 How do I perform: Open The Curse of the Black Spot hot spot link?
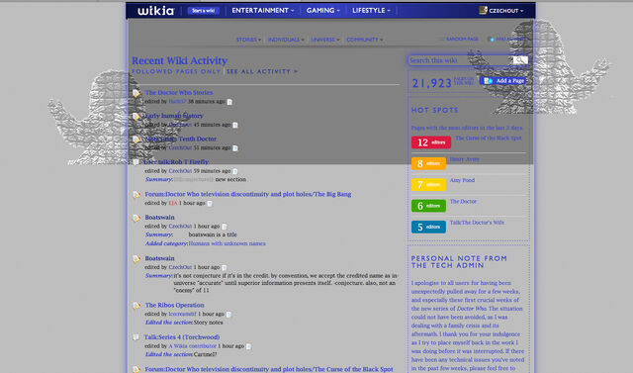488,139
